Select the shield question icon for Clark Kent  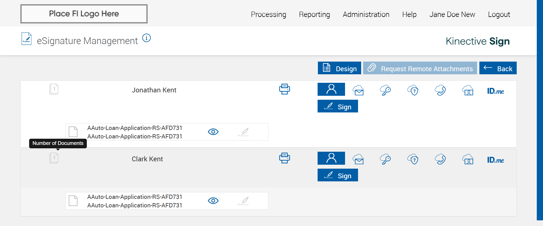tap(413, 159)
